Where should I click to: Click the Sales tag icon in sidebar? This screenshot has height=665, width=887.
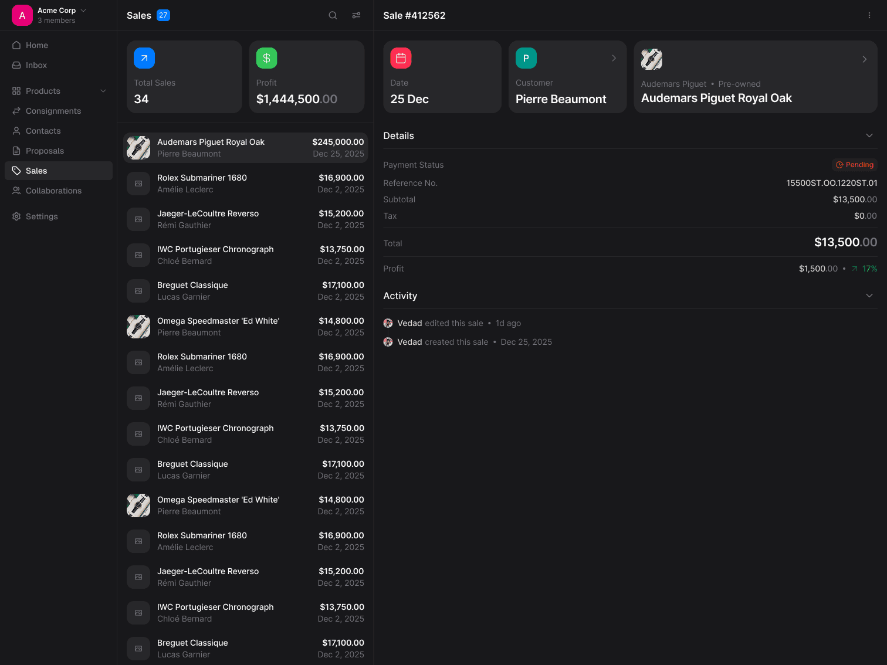click(x=16, y=171)
